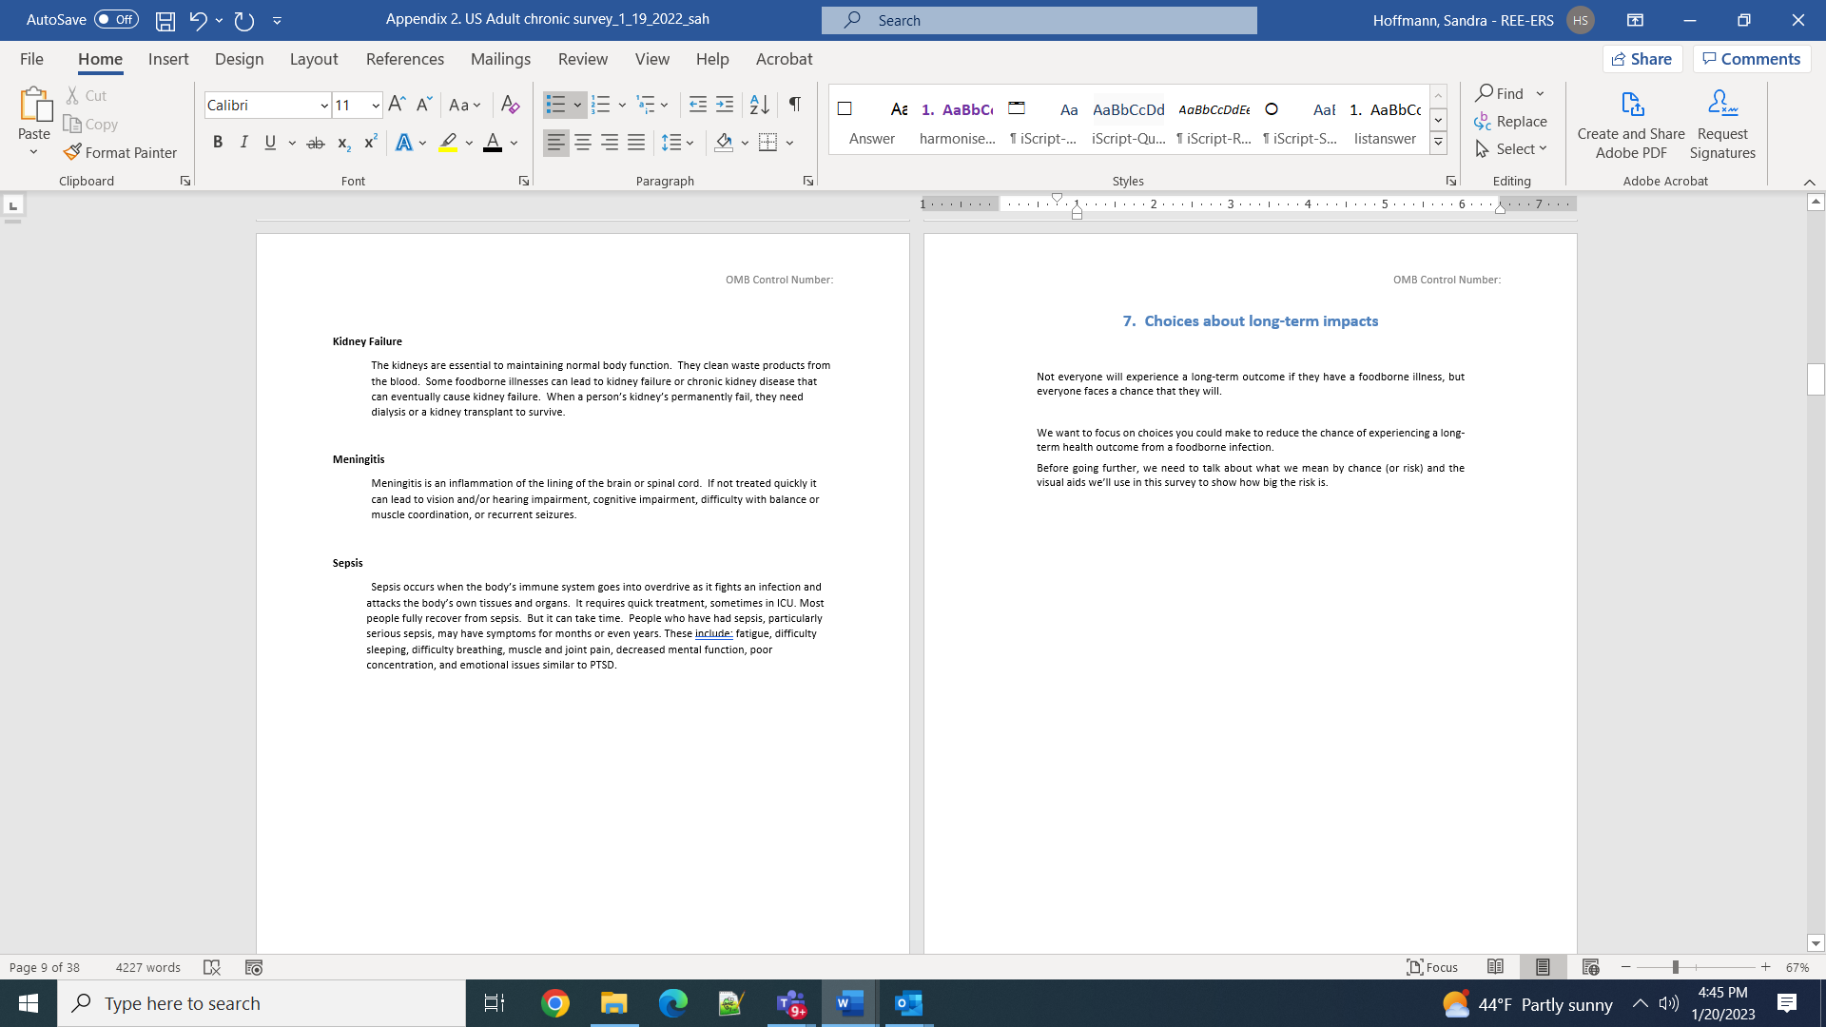
Task: Open the font name dropdown
Action: pos(324,106)
